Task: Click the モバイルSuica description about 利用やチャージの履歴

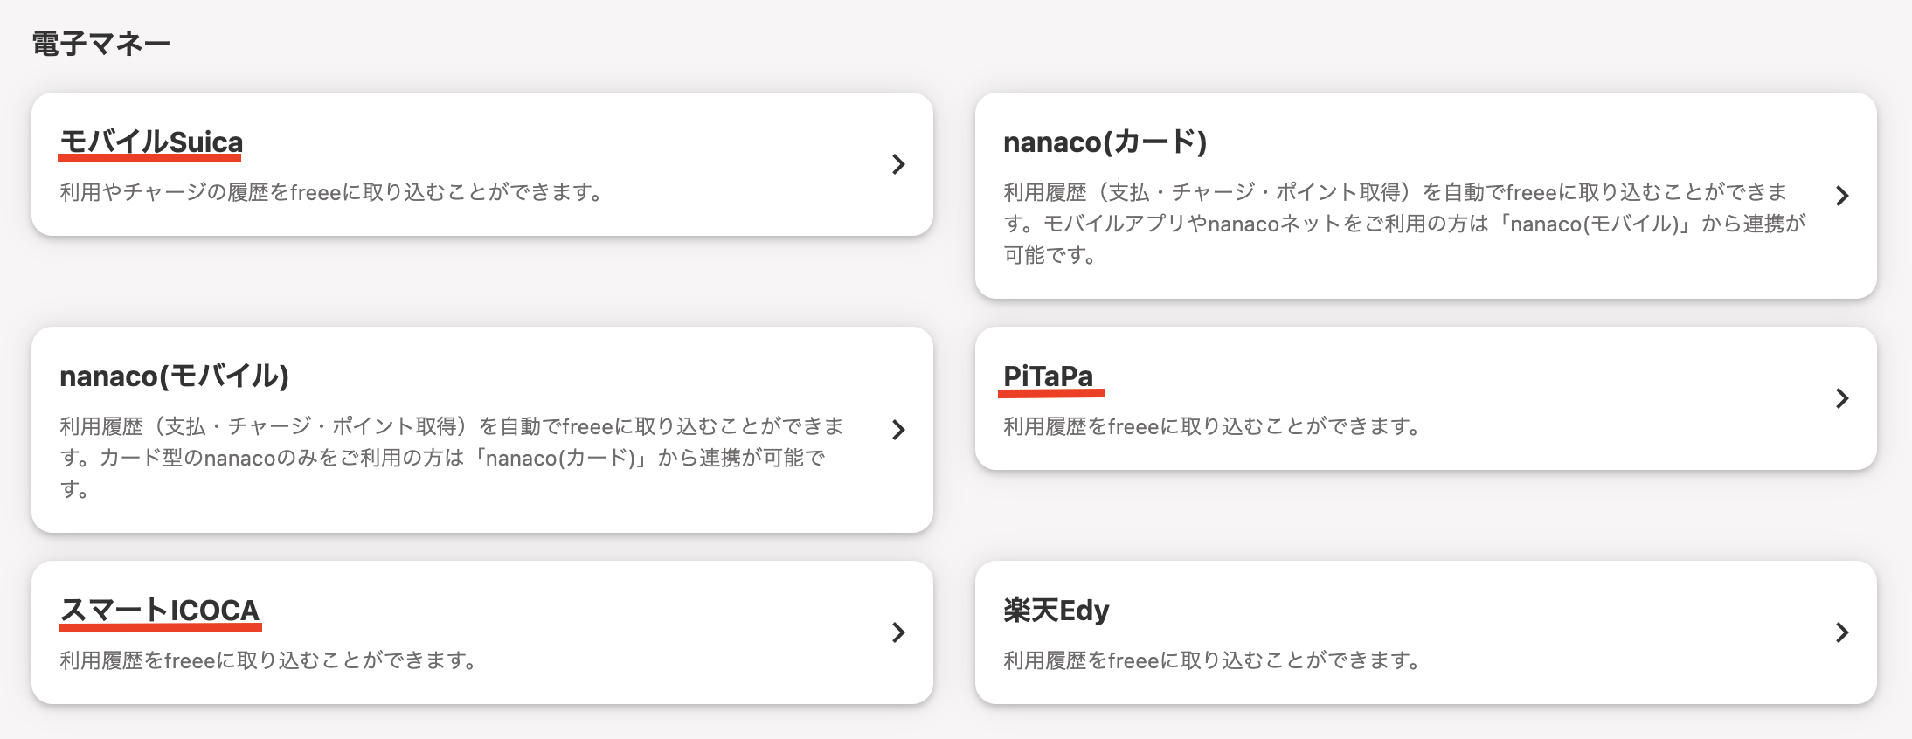Action: click(333, 192)
